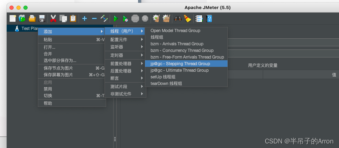Choose 保存节点为图片 menu entry
Viewport: 339px width, 148px height.
72,68
